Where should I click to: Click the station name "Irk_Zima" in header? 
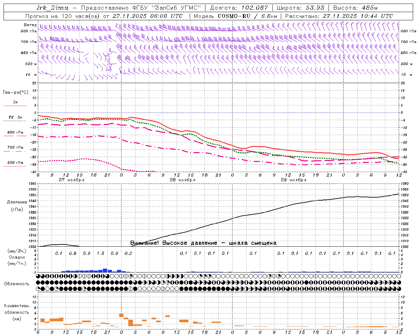pyautogui.click(x=53, y=8)
